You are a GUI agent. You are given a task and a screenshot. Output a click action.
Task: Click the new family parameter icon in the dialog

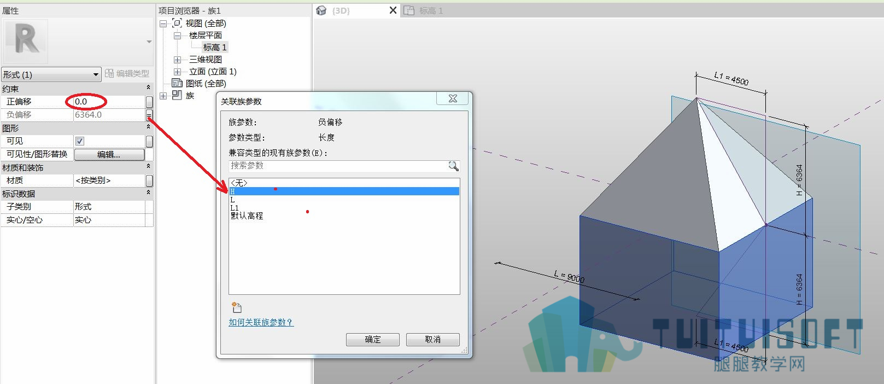point(236,307)
